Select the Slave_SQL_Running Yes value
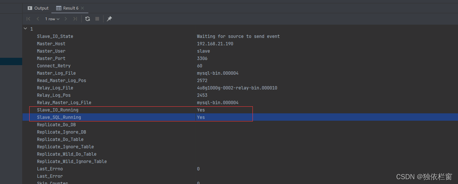This screenshot has height=184, width=458. pyautogui.click(x=201, y=117)
